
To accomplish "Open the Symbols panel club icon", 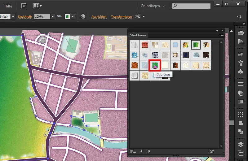I will point(241,72).
